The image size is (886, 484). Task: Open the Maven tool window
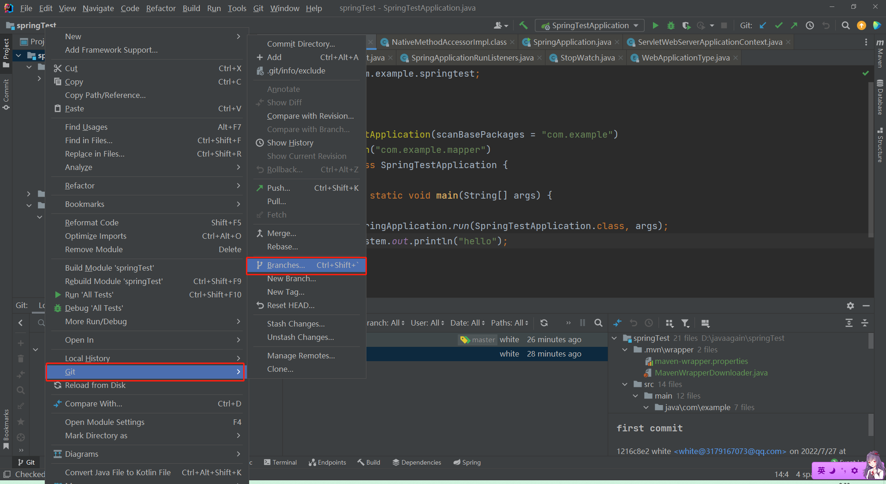click(x=880, y=54)
